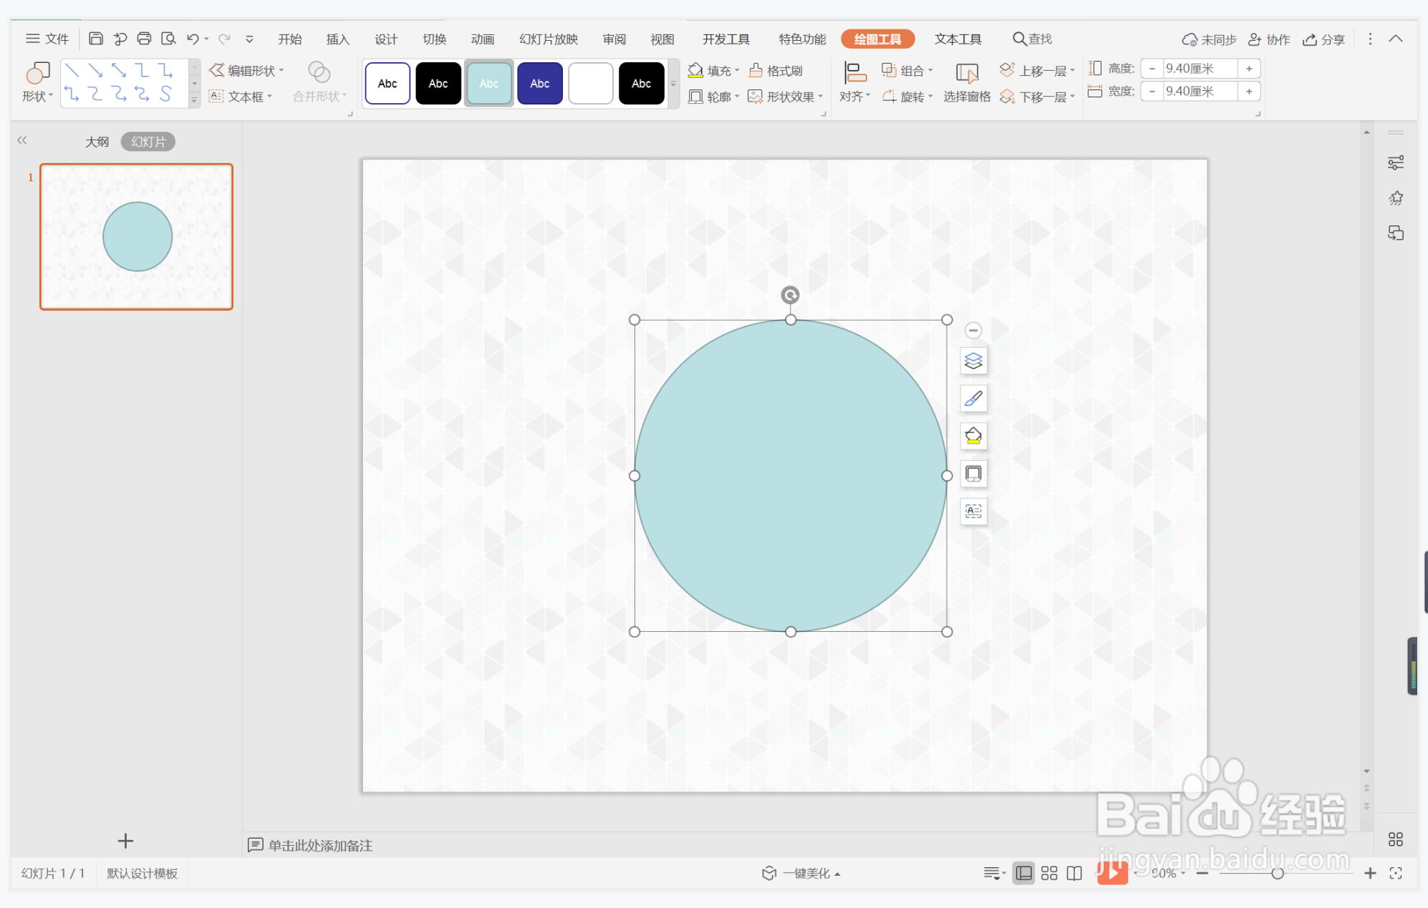Start slideshow with the orange play button
The width and height of the screenshot is (1428, 908).
[1112, 872]
